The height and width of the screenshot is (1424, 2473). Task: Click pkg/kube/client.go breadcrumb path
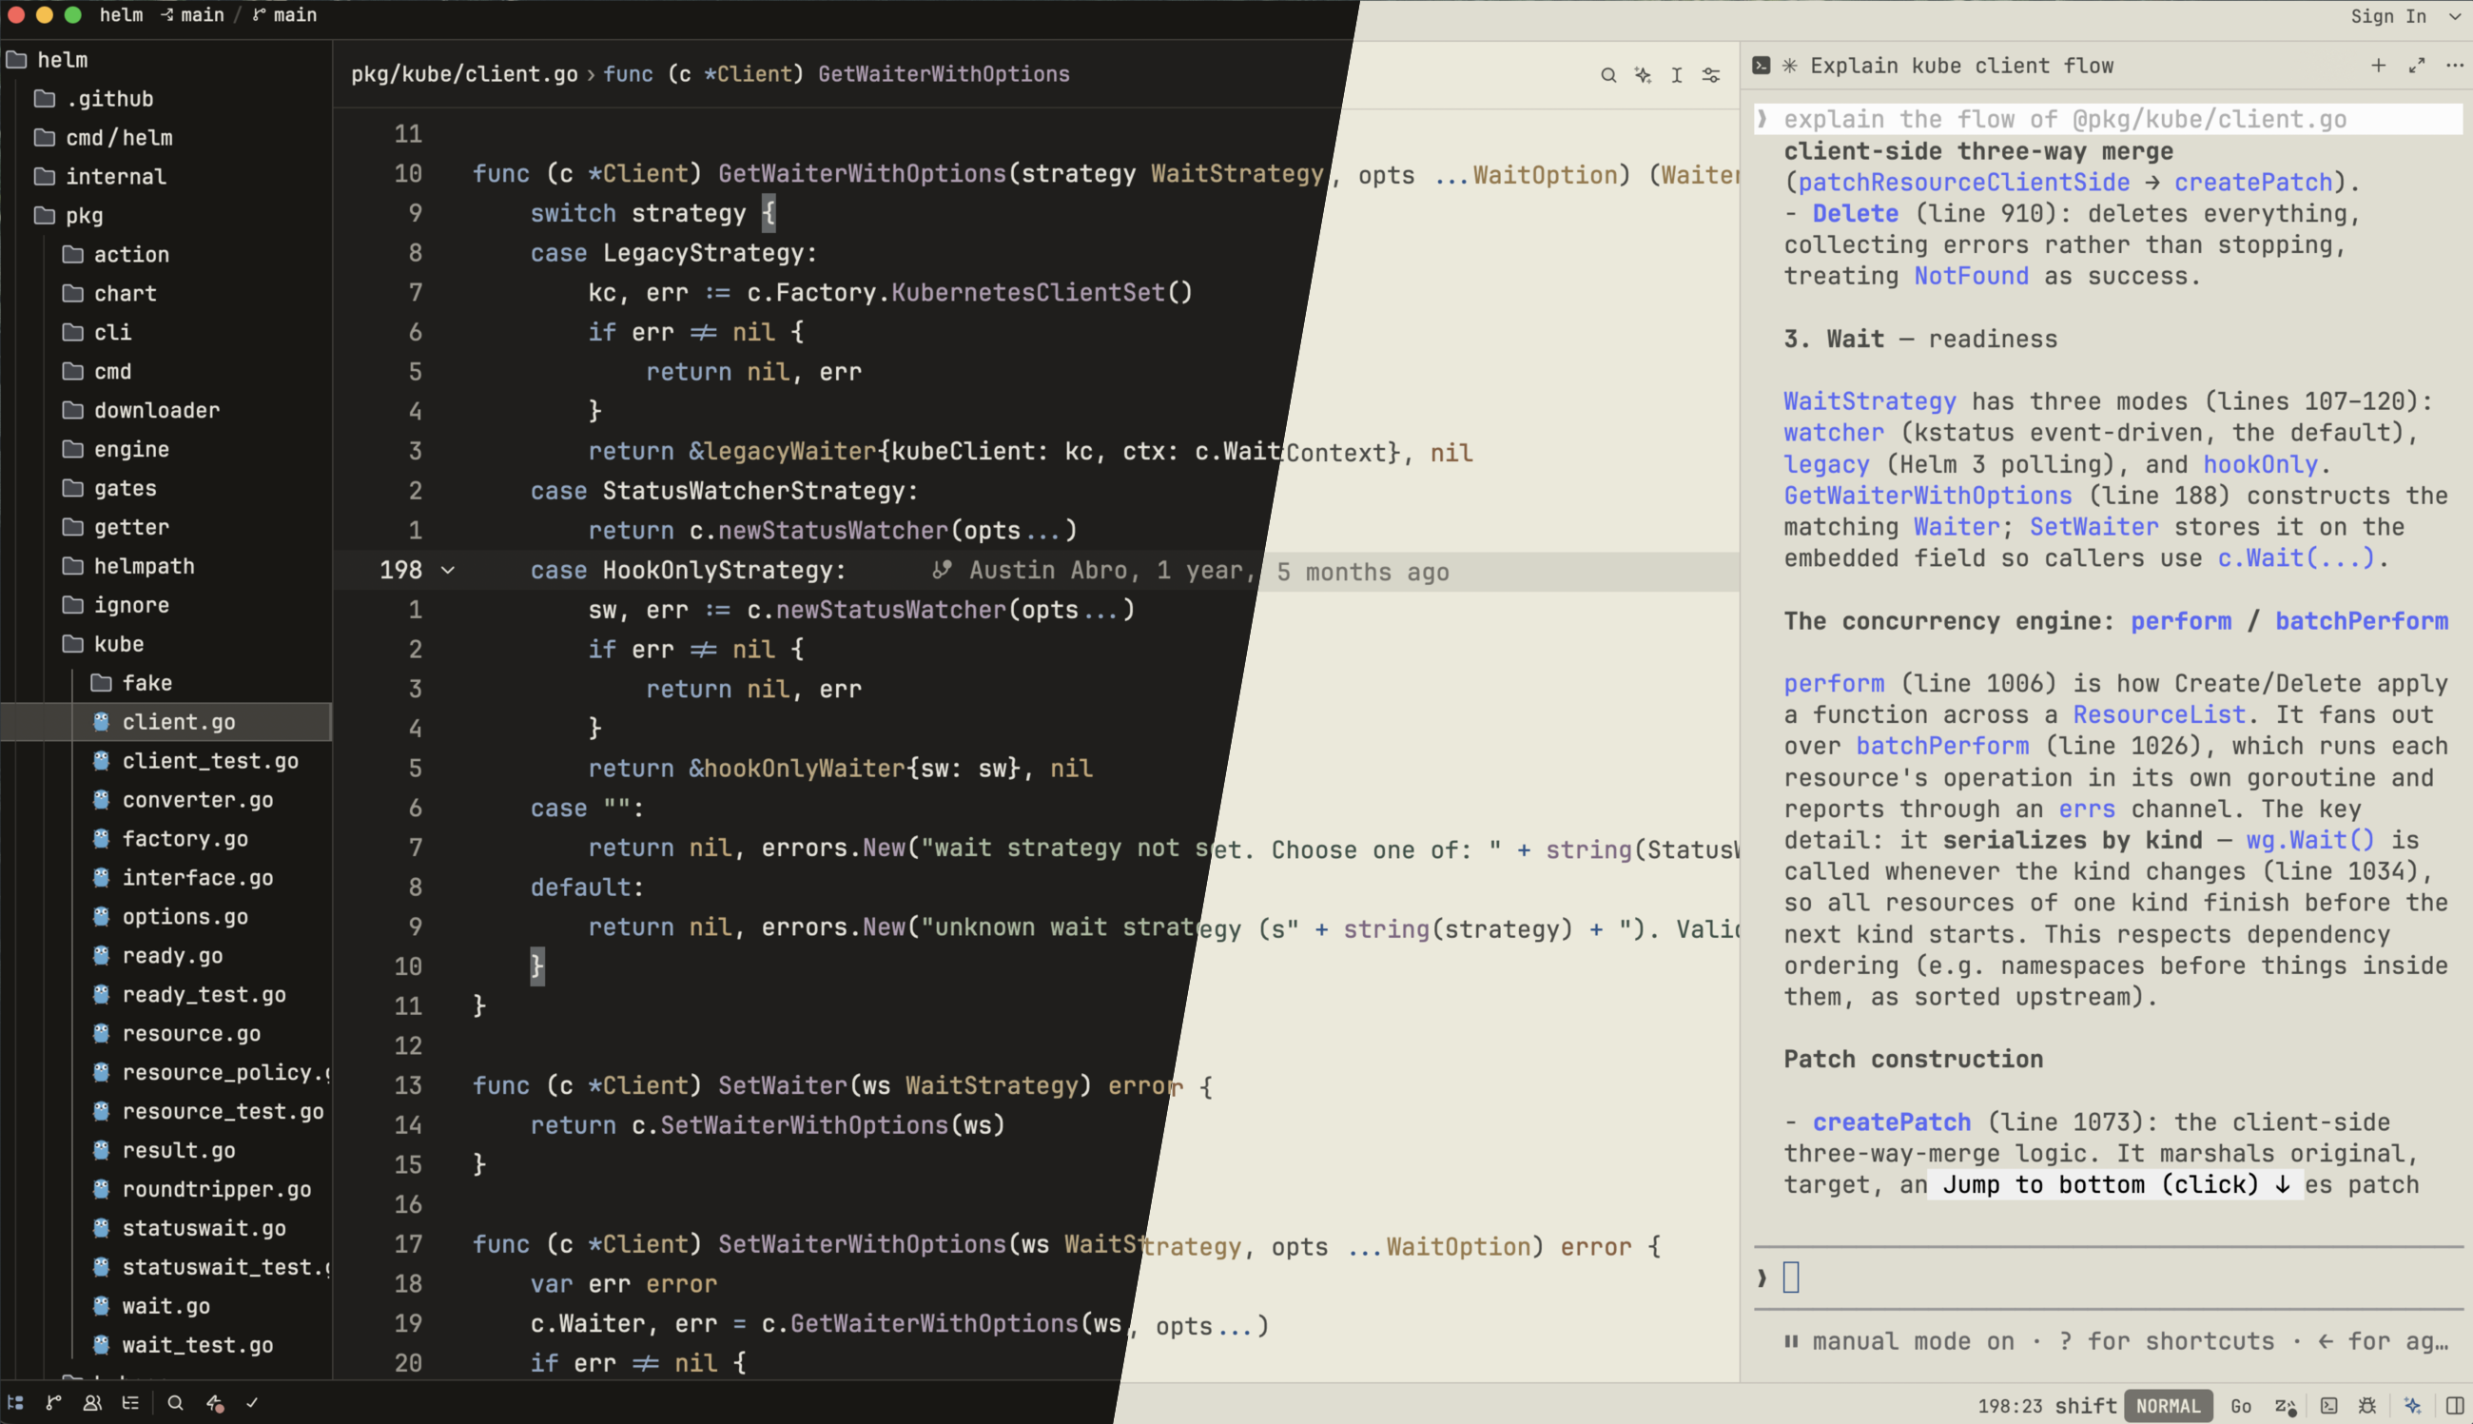pos(464,74)
